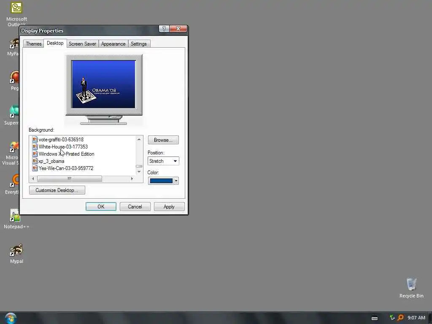Close the Display Properties dialog

point(178,29)
